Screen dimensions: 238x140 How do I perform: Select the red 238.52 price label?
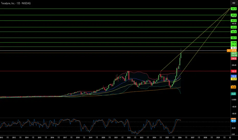point(234,59)
